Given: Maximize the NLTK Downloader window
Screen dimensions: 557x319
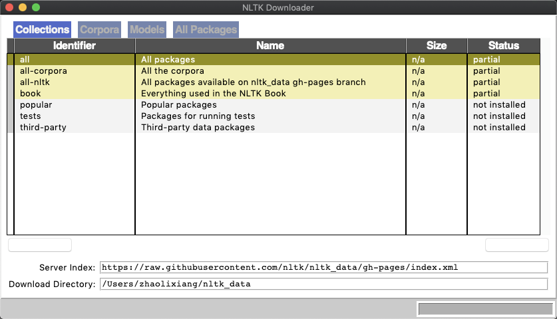Looking at the screenshot, I should click(36, 7).
